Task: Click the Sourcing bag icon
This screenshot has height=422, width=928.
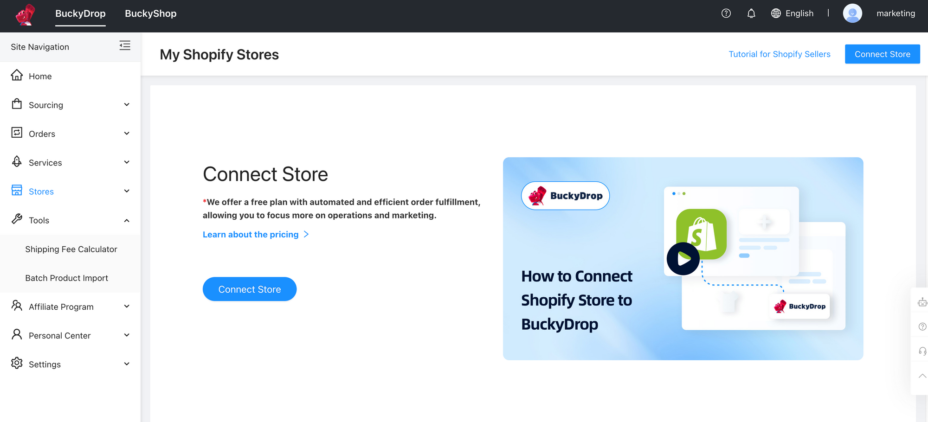Action: click(17, 104)
